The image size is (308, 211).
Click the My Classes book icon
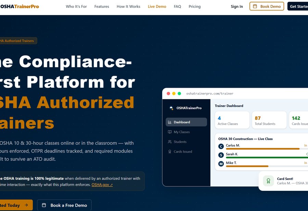(170, 132)
